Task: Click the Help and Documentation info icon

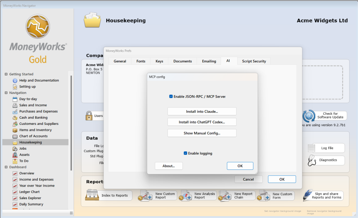Action: coord(15,81)
